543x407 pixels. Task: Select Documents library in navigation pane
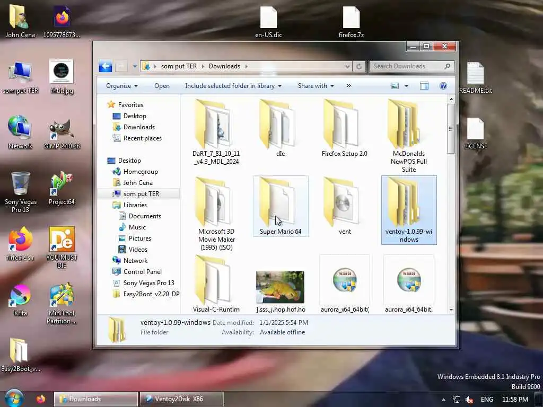[x=145, y=216]
